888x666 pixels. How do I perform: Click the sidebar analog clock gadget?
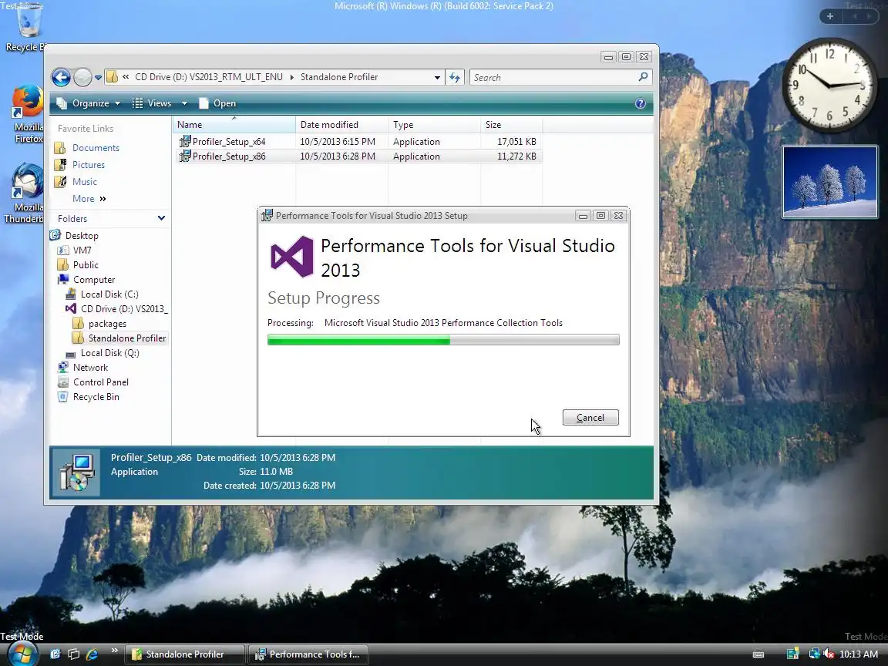tap(829, 85)
